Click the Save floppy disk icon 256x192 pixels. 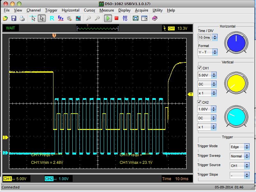[x=14, y=18]
